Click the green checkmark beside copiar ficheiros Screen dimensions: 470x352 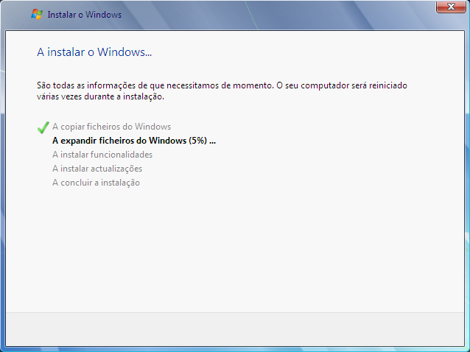pyautogui.click(x=43, y=127)
